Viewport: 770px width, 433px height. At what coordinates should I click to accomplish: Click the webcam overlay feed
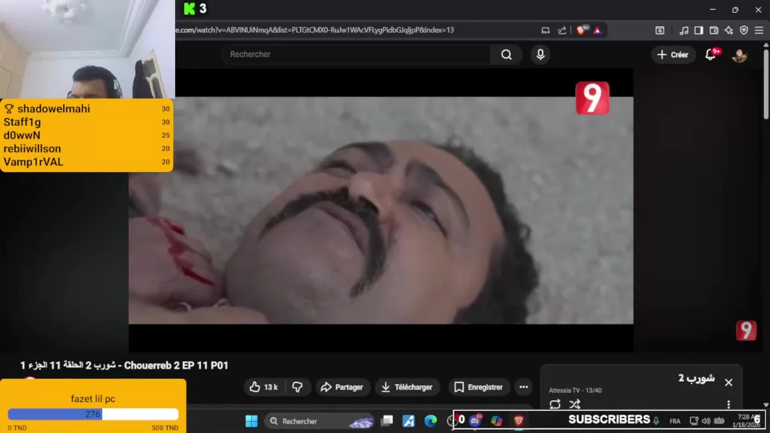(x=87, y=49)
